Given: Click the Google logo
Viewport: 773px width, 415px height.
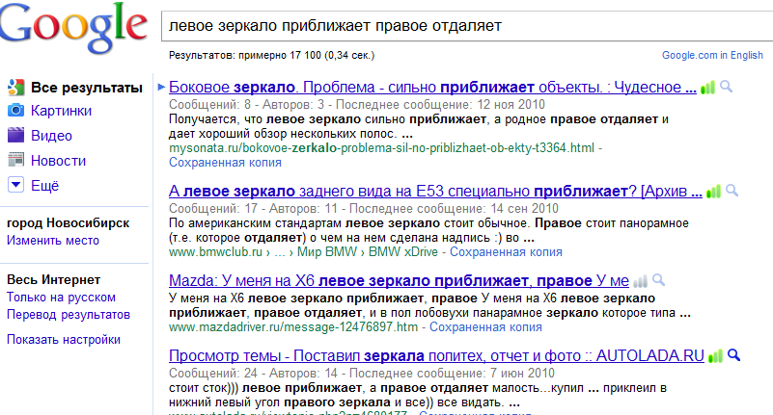Looking at the screenshot, I should click(73, 27).
